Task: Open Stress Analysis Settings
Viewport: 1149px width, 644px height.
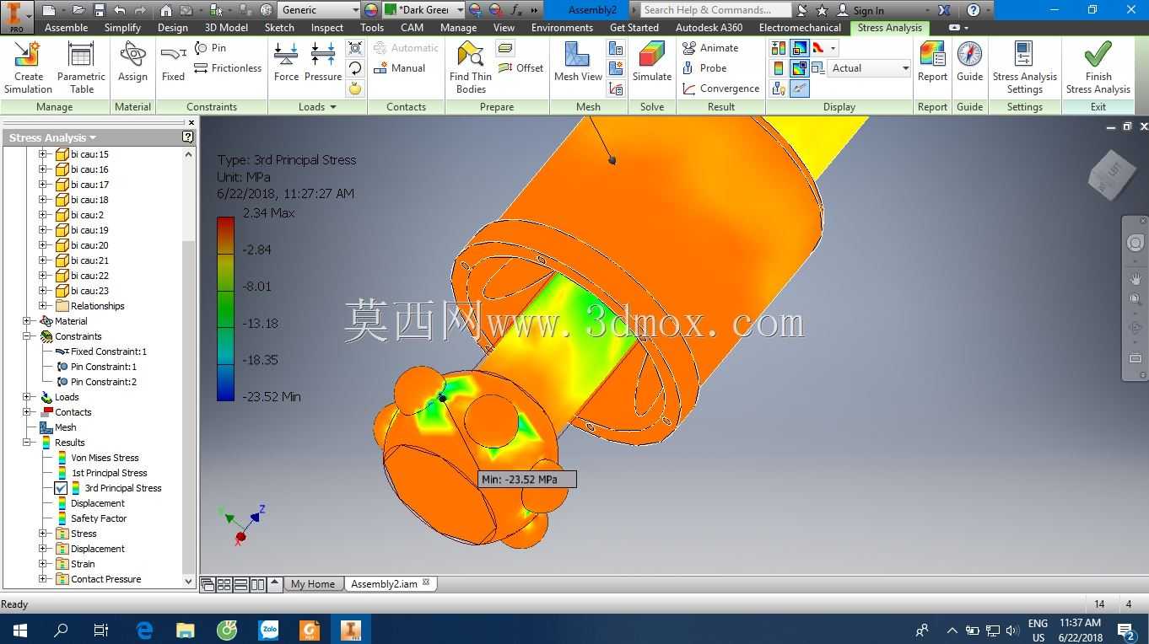Action: [1024, 67]
